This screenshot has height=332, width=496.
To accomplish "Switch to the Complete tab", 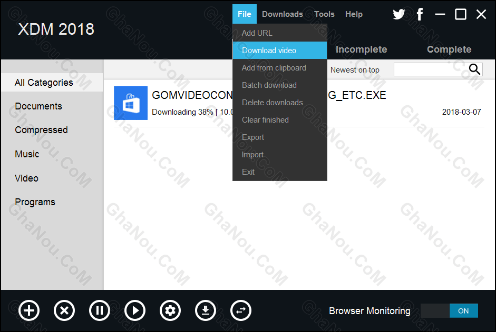I will (449, 49).
